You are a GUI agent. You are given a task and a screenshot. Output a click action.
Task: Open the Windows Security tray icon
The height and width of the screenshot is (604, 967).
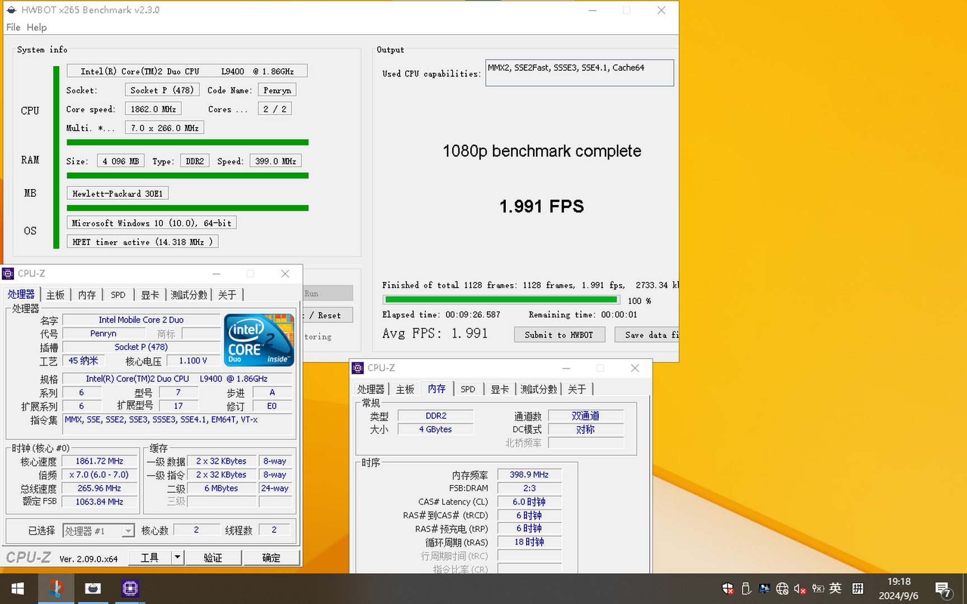727,588
